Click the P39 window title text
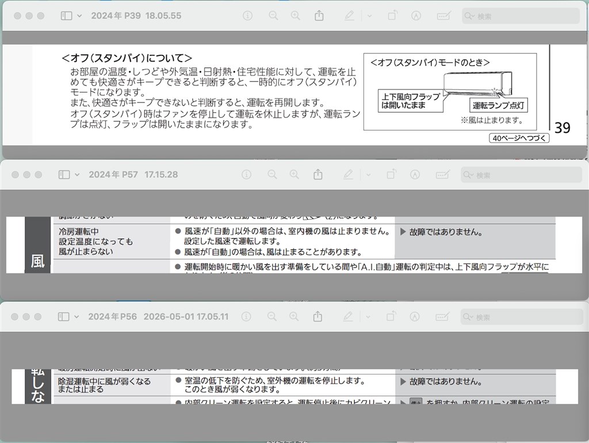 coord(136,16)
